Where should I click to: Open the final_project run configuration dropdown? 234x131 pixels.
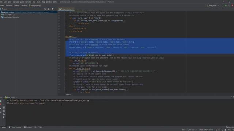(x=213, y=5)
